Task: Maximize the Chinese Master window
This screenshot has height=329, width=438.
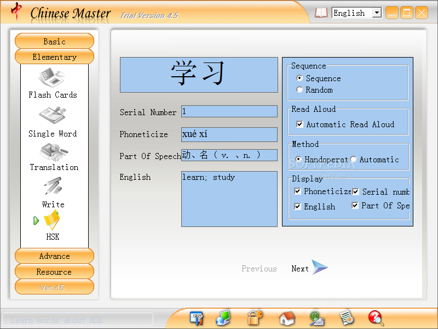Action: tap(407, 13)
